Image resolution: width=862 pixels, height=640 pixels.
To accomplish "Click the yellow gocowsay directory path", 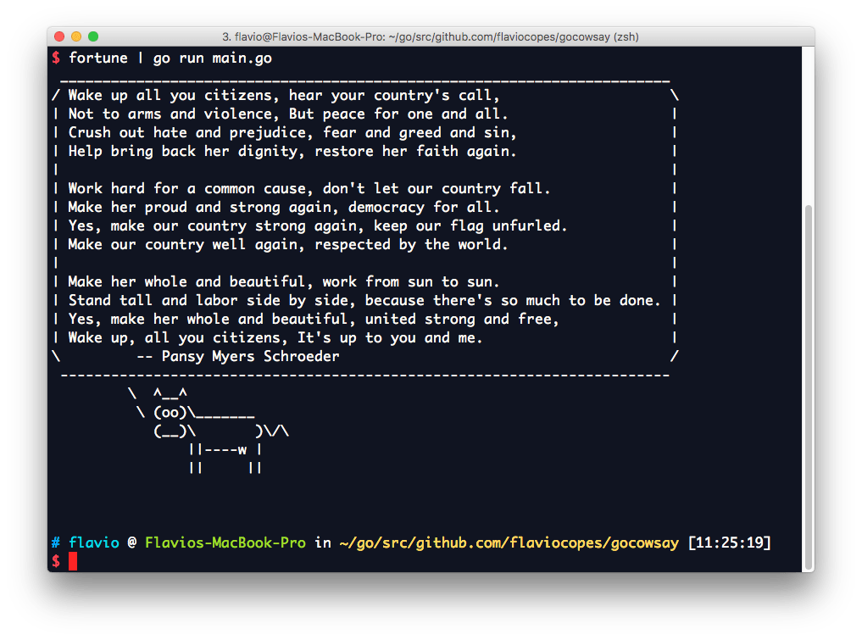I will coord(509,543).
